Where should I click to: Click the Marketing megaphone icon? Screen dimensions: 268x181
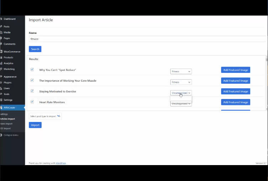[x=1, y=69]
